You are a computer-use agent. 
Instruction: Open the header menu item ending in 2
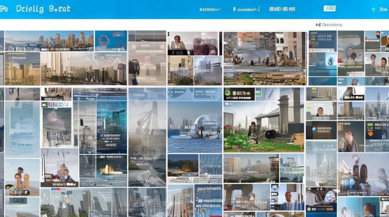(246, 9)
